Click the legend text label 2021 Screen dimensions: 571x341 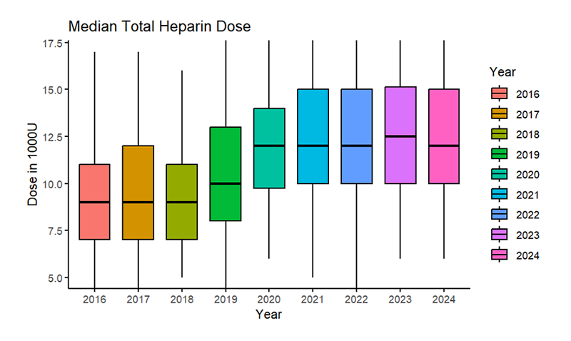(527, 195)
